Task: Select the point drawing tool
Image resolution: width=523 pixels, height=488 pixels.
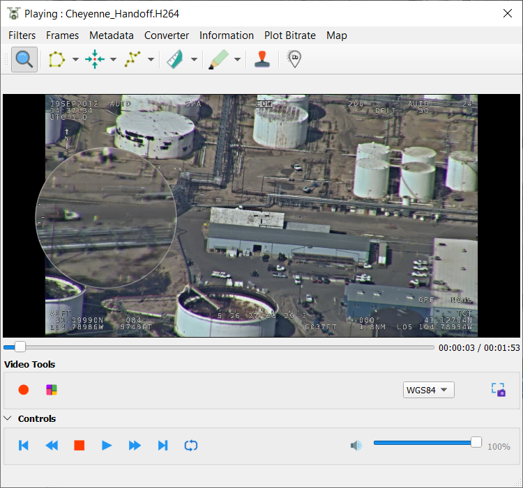Action: [x=94, y=60]
